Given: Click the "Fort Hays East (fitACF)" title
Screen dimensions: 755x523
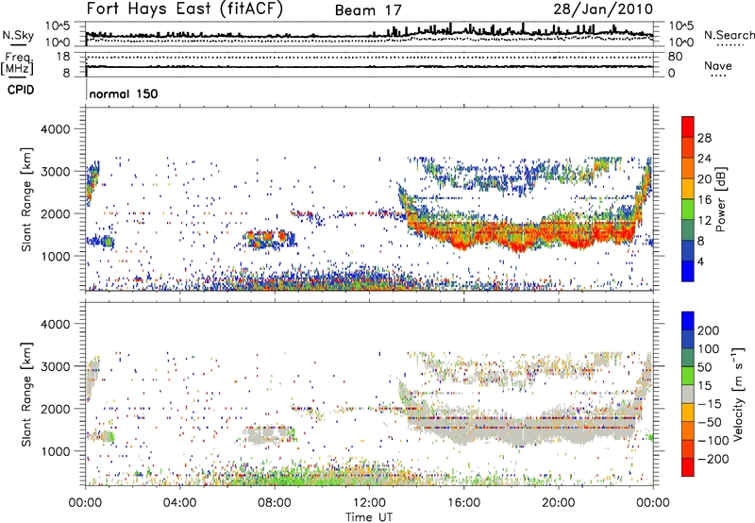Looking at the screenshot, I should (185, 9).
